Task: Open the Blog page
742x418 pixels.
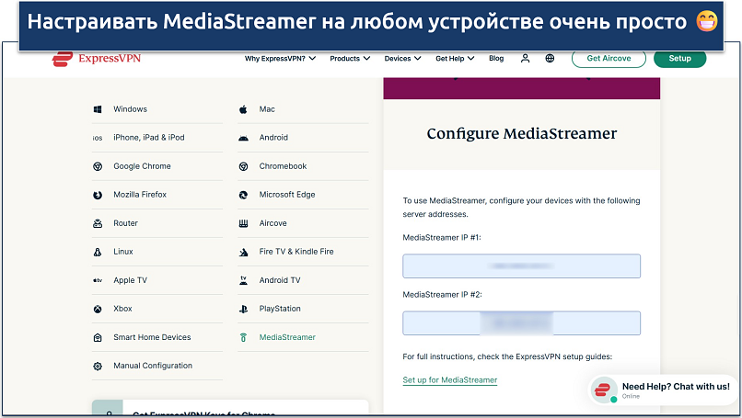Action: 496,59
